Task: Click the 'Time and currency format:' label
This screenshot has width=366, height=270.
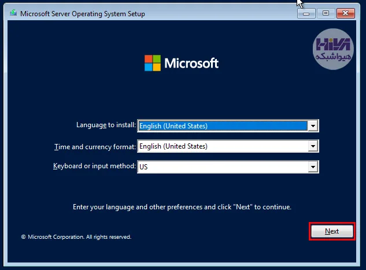Action: tap(95, 147)
